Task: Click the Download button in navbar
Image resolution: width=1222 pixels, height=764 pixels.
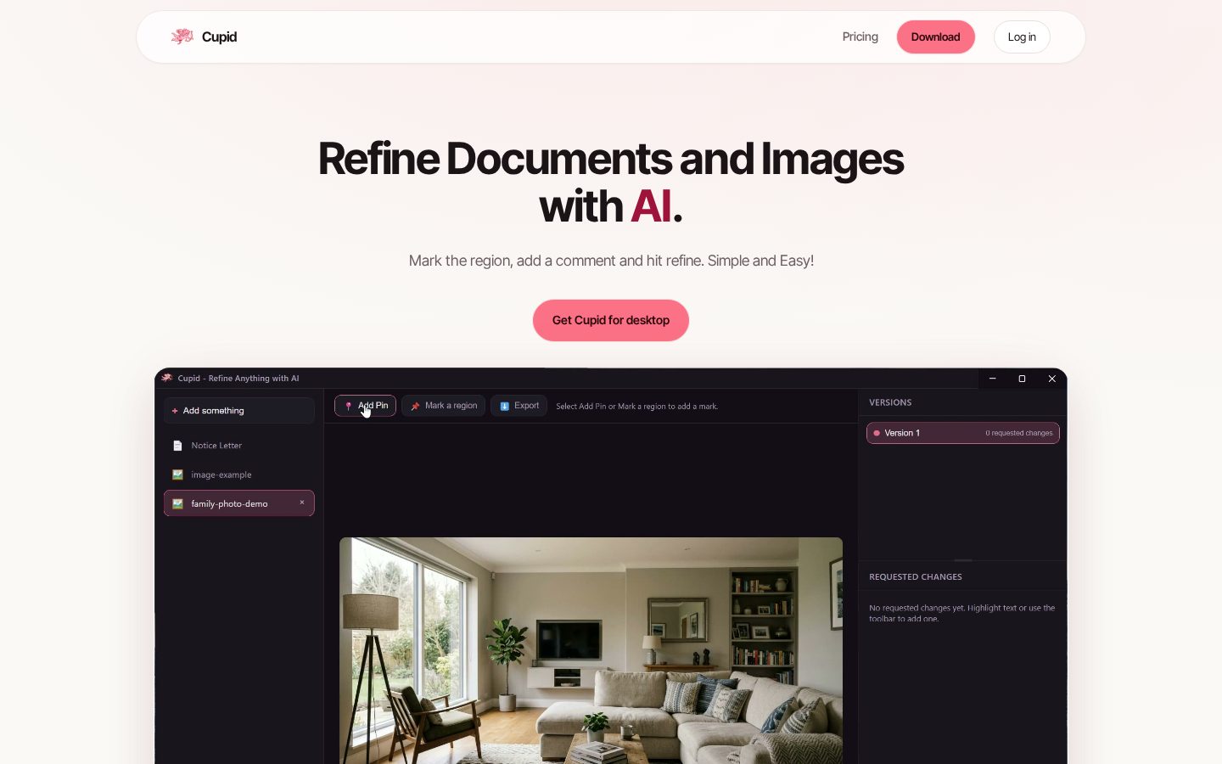Action: pyautogui.click(x=936, y=37)
